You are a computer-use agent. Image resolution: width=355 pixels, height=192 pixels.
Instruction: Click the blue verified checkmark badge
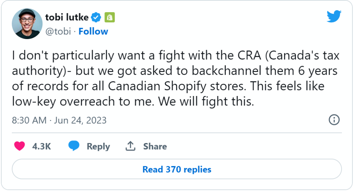[x=96, y=17]
